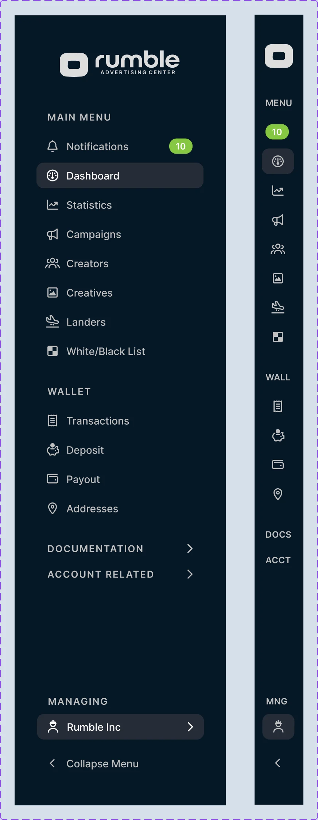Open Notifications in the expanded menu
The width and height of the screenshot is (318, 820).
click(120, 146)
